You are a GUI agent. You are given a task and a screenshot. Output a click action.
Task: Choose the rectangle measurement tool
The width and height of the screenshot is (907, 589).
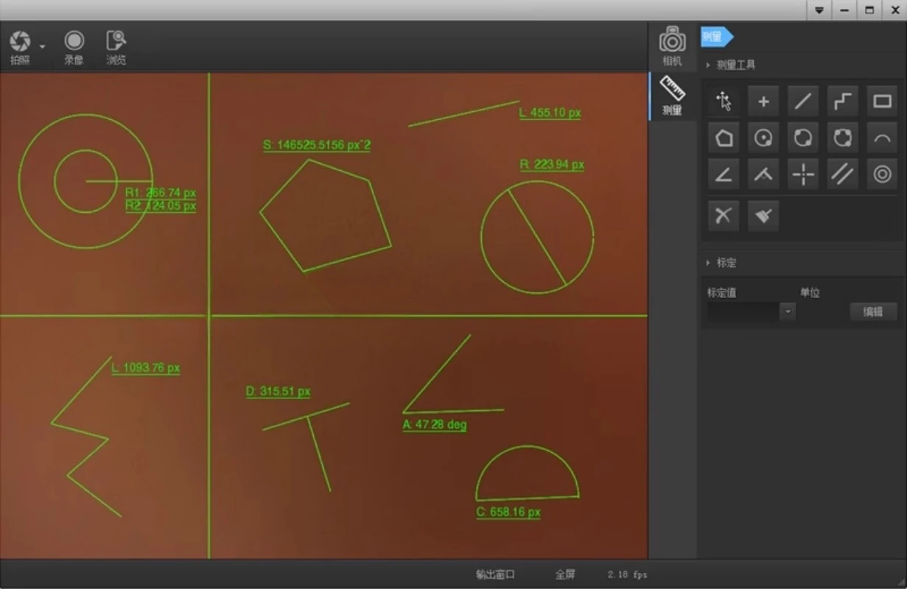pos(882,102)
